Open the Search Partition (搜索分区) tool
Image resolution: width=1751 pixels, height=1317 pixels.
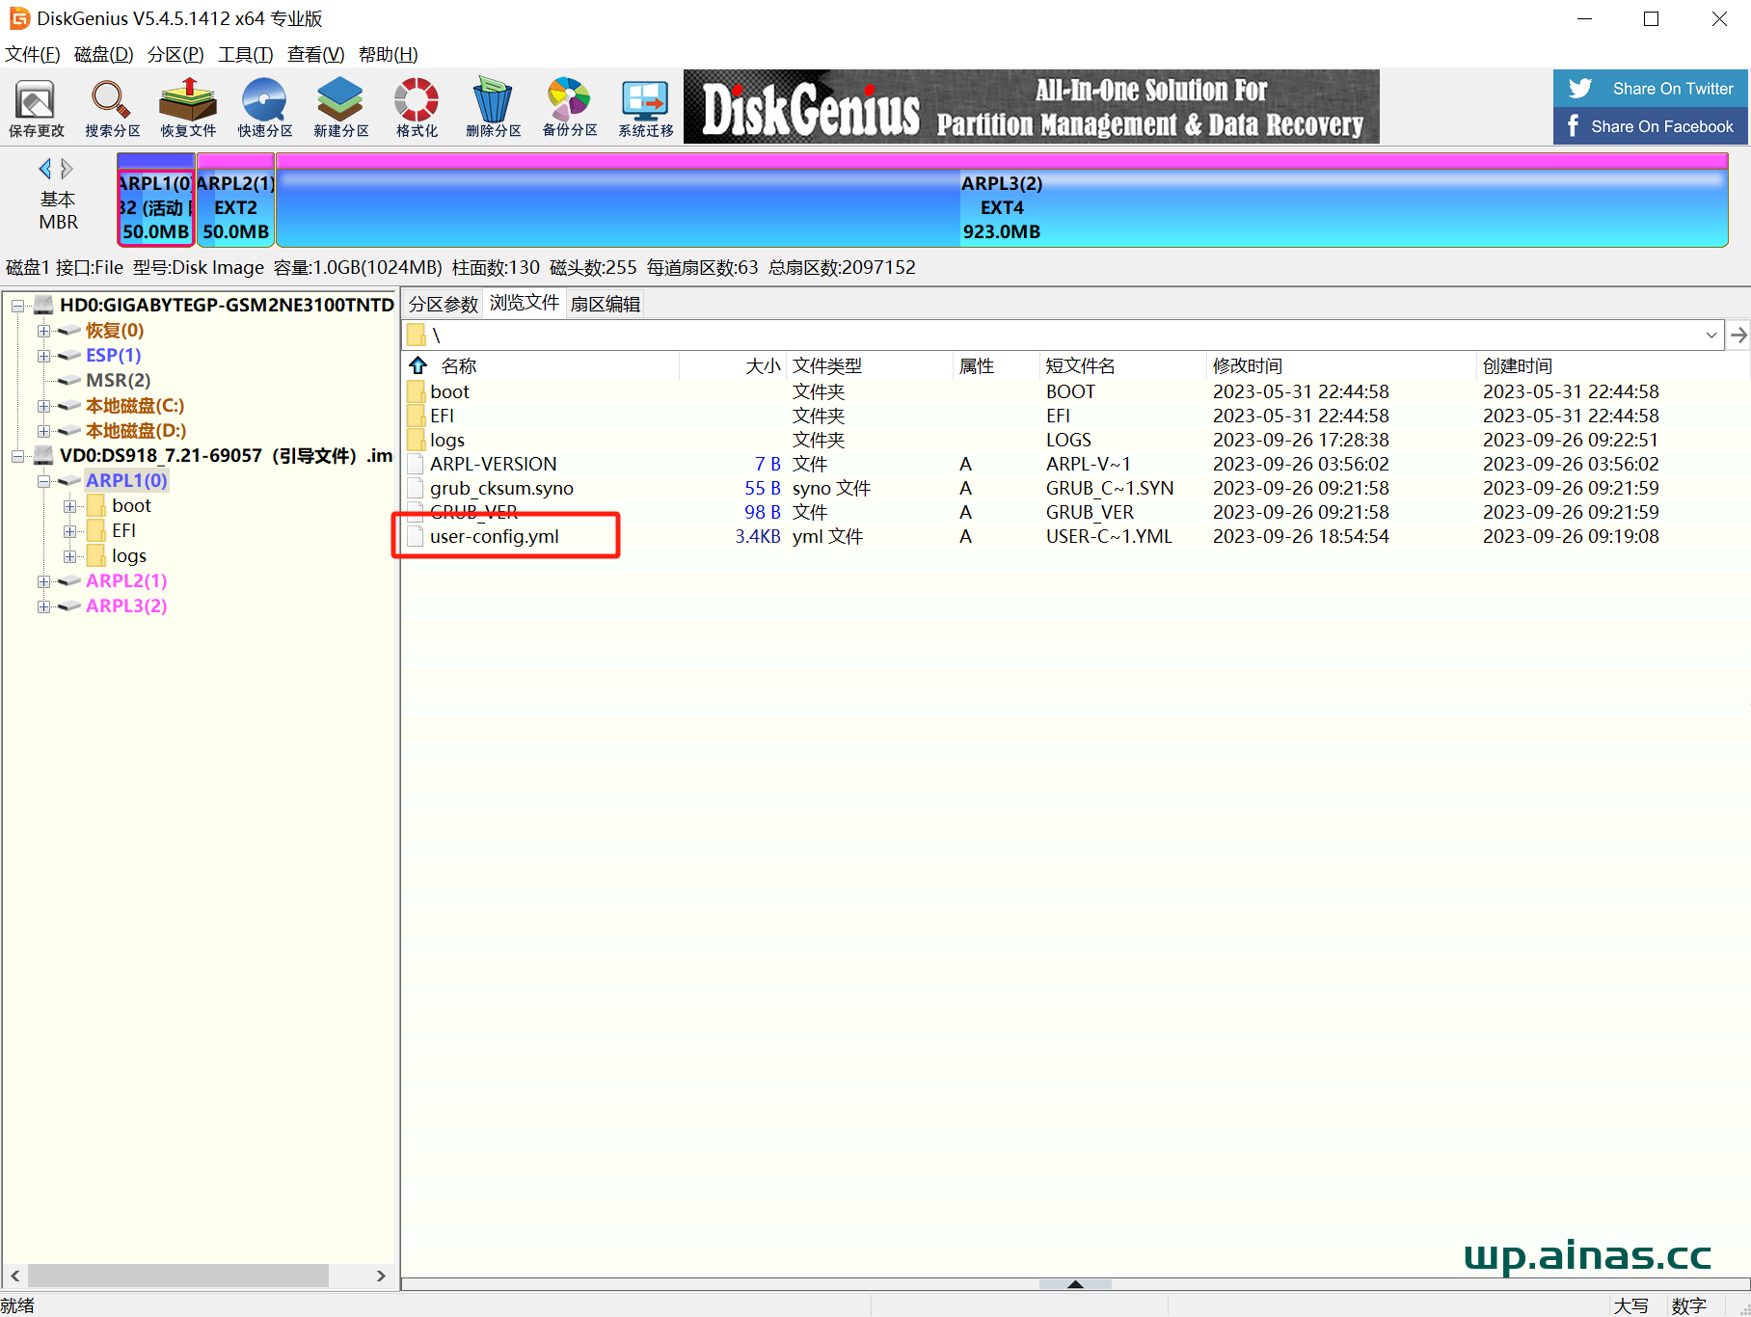click(112, 107)
